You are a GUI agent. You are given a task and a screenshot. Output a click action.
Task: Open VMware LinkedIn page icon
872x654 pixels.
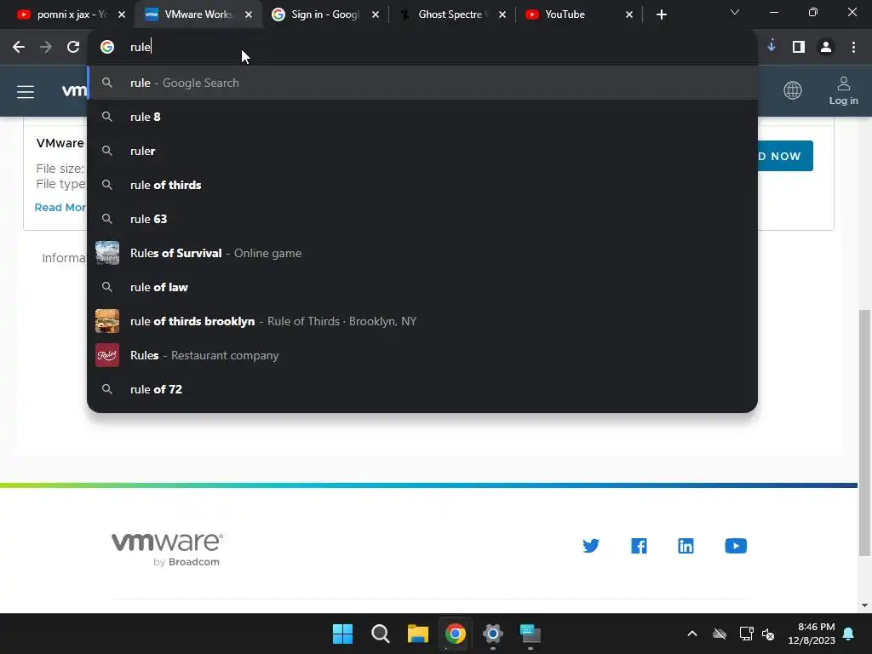point(686,546)
